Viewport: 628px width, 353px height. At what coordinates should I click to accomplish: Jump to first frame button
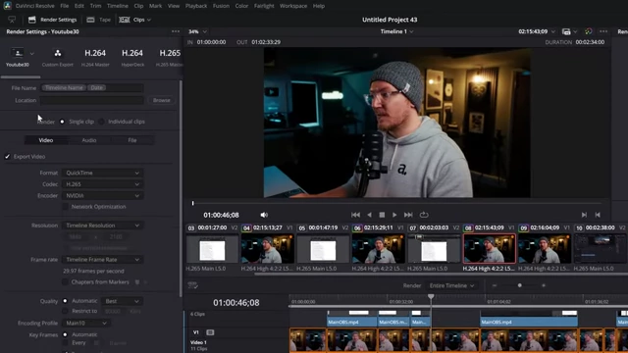[x=355, y=215]
